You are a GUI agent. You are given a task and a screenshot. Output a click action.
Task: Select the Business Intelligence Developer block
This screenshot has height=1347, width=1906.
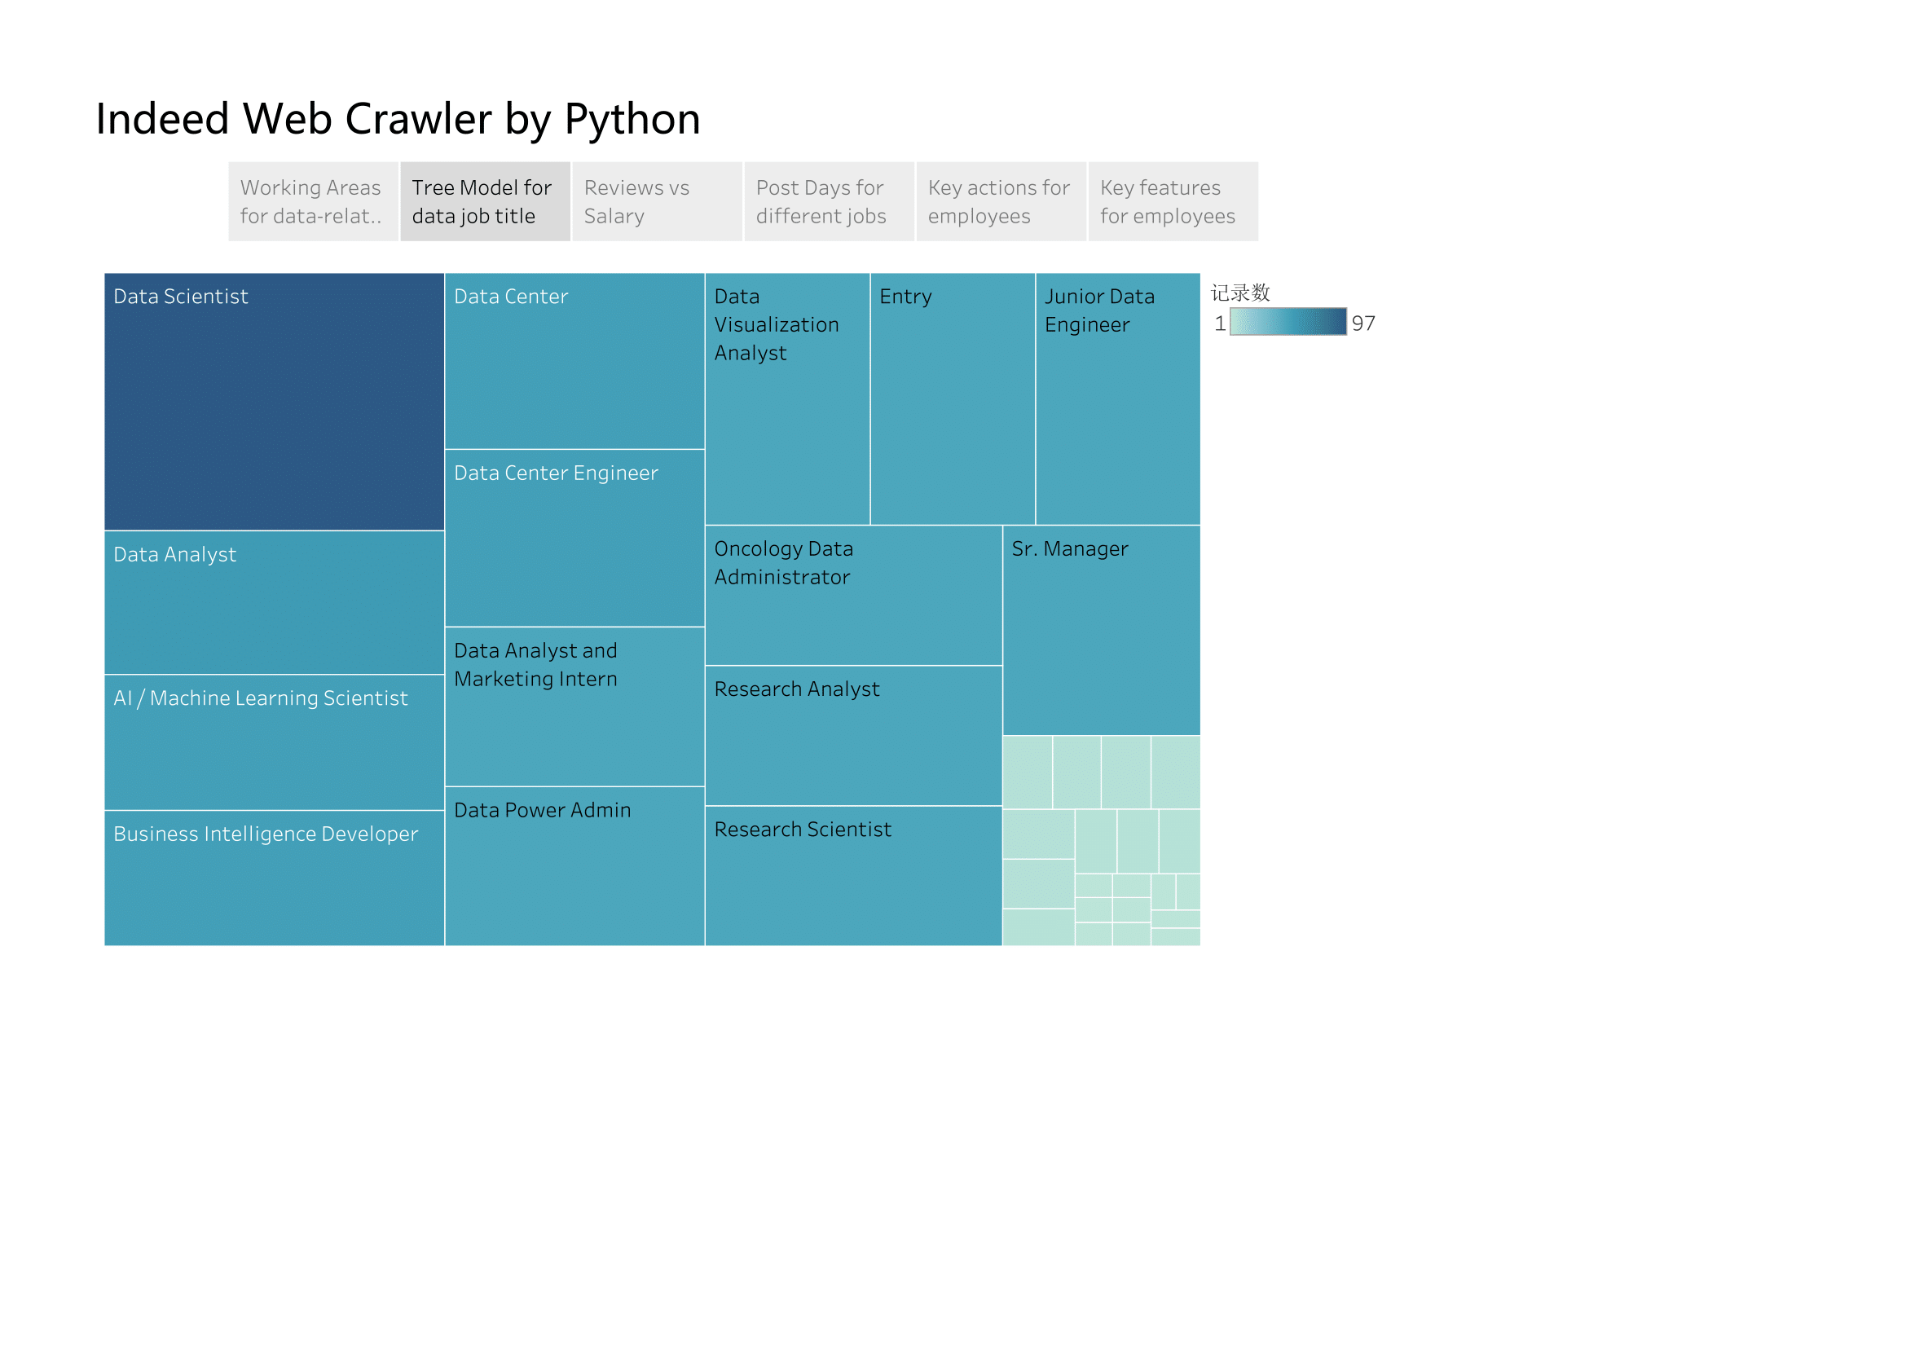275,878
